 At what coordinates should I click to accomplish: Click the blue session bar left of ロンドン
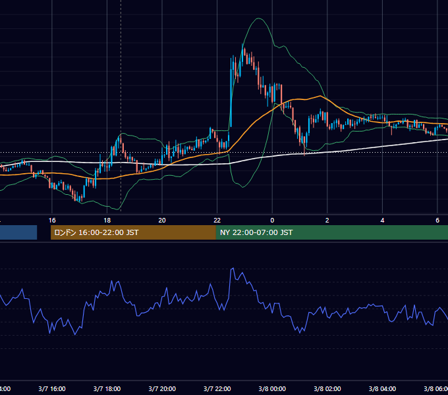[x=18, y=232]
